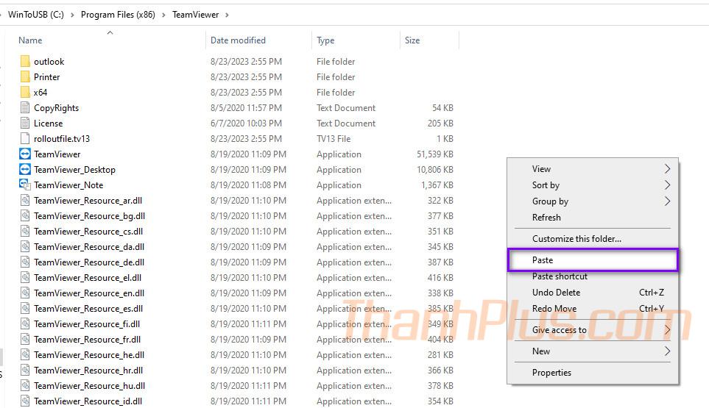Click the Size column header
This screenshot has height=408, width=709.
point(412,40)
